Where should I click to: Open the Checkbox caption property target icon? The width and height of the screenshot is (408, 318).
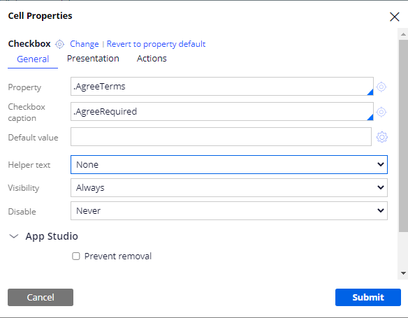(381, 112)
